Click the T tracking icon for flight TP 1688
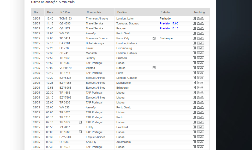 pyautogui.click(x=194, y=93)
